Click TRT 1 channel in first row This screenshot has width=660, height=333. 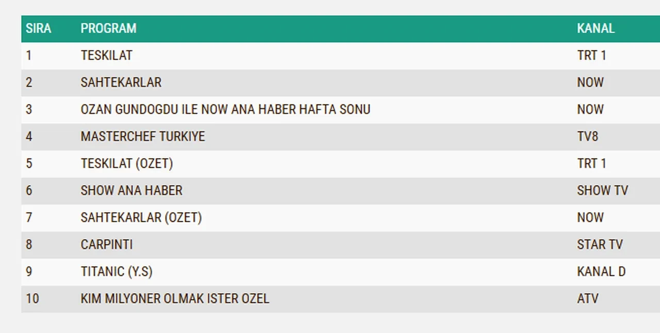[x=591, y=56]
